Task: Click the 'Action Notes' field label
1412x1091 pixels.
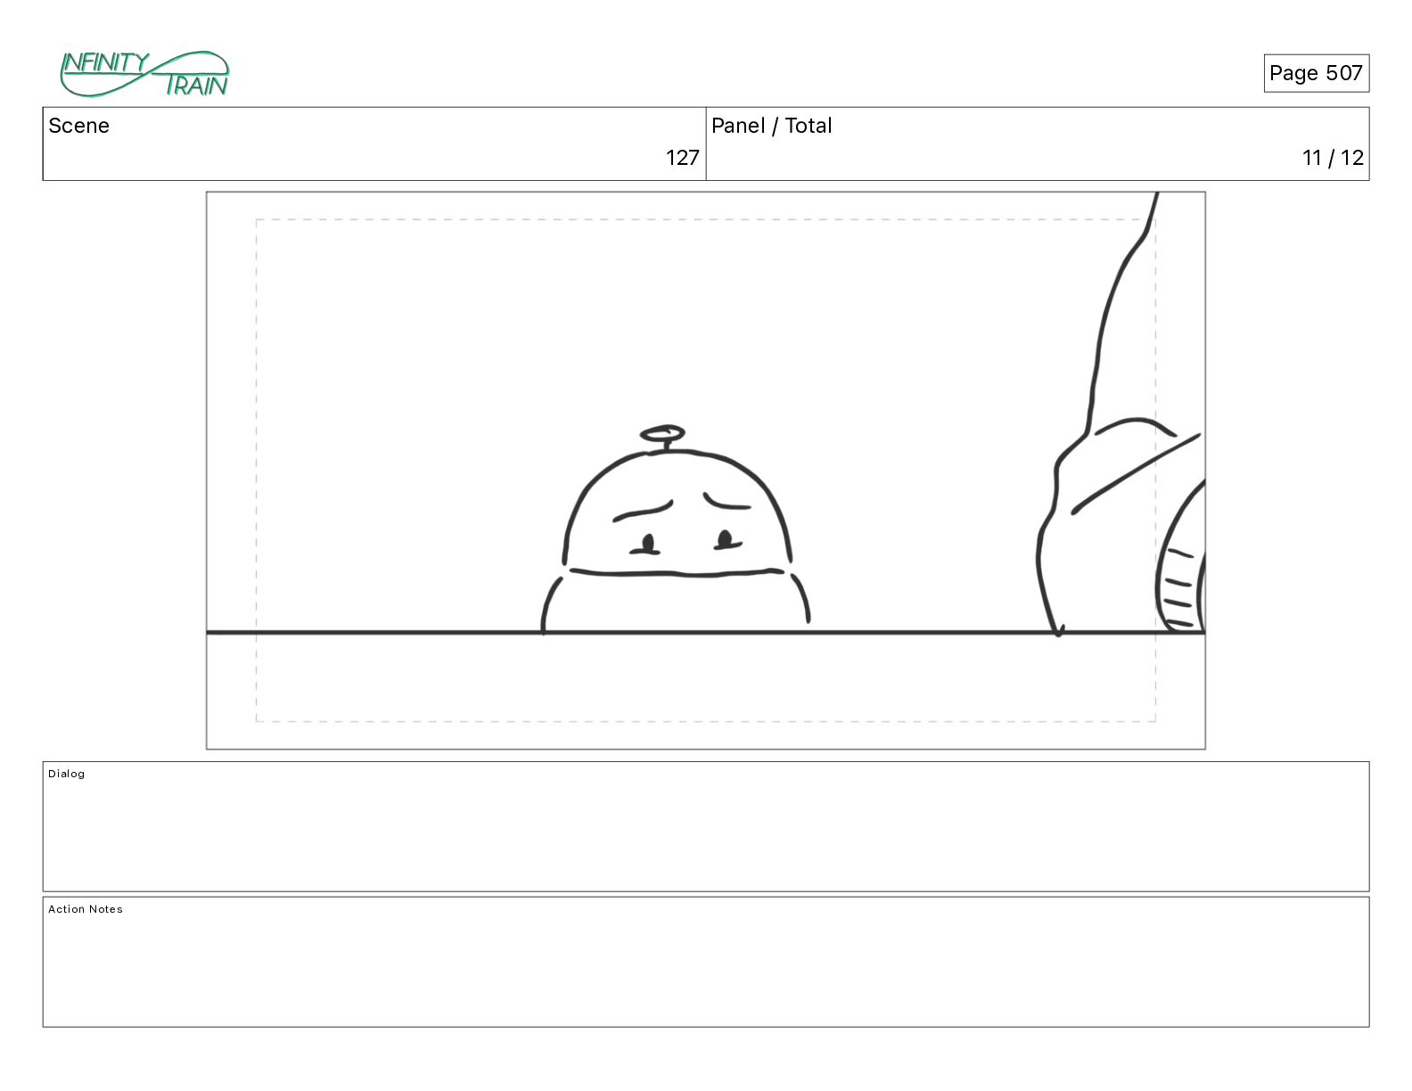Action: (86, 909)
